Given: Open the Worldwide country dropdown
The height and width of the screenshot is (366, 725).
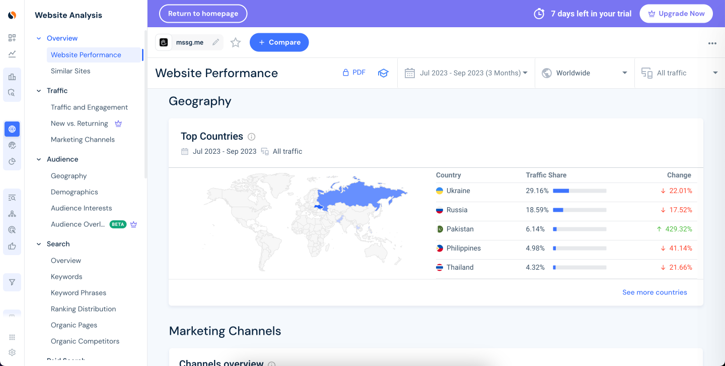Looking at the screenshot, I should click(x=585, y=73).
